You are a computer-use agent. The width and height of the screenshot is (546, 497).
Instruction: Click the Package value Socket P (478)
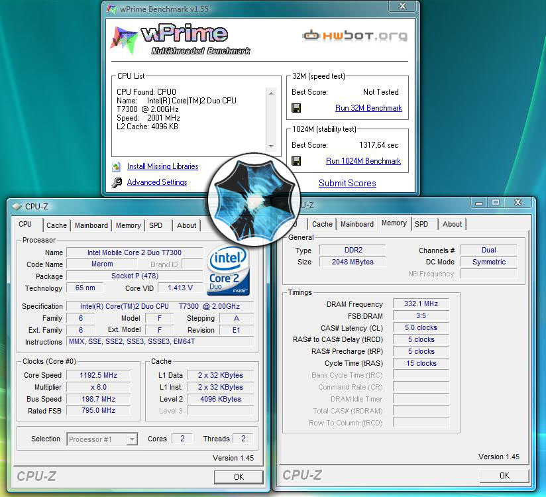click(x=135, y=276)
